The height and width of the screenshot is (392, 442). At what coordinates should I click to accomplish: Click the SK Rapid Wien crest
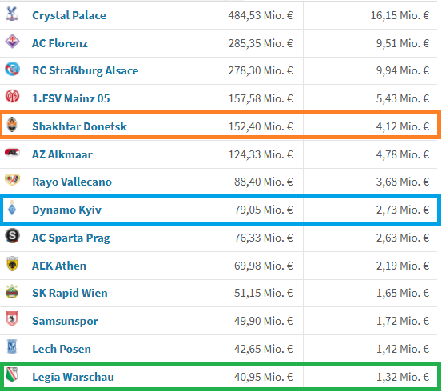point(12,291)
